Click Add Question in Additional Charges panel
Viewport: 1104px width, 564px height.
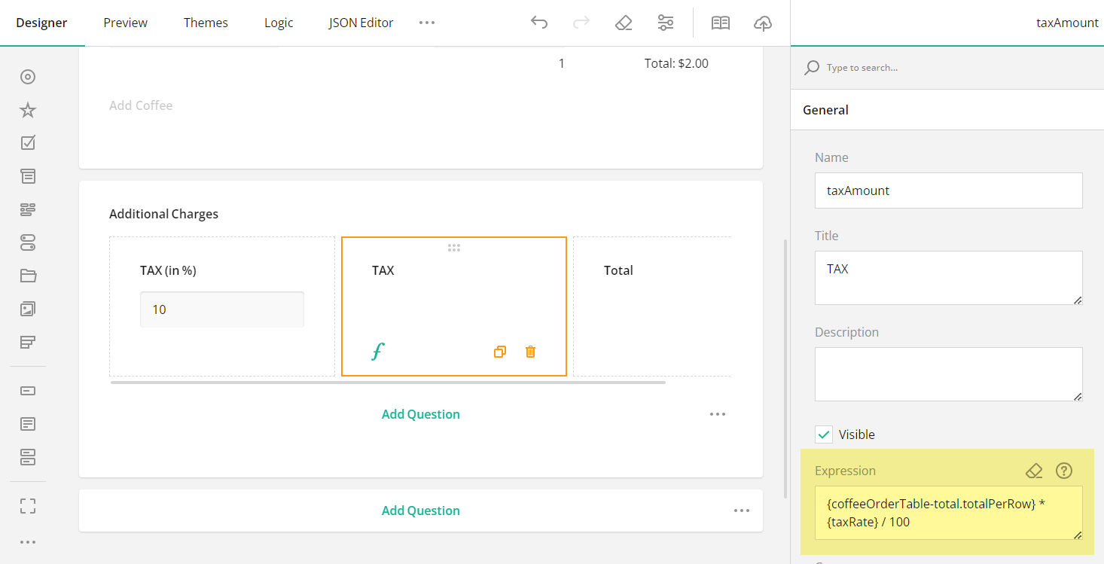420,413
